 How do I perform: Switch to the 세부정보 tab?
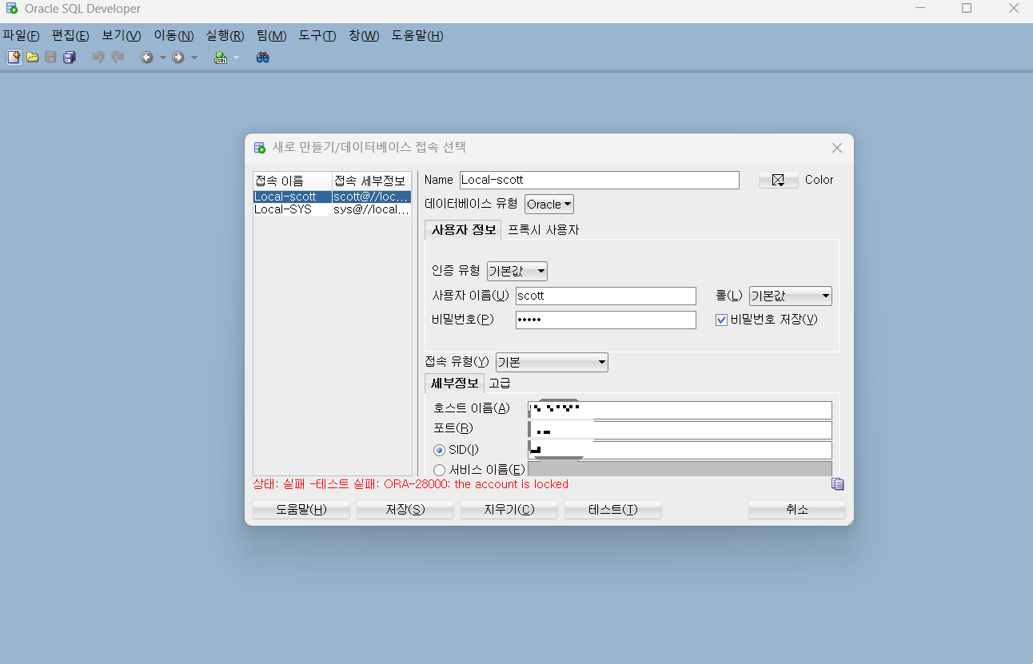pos(454,383)
